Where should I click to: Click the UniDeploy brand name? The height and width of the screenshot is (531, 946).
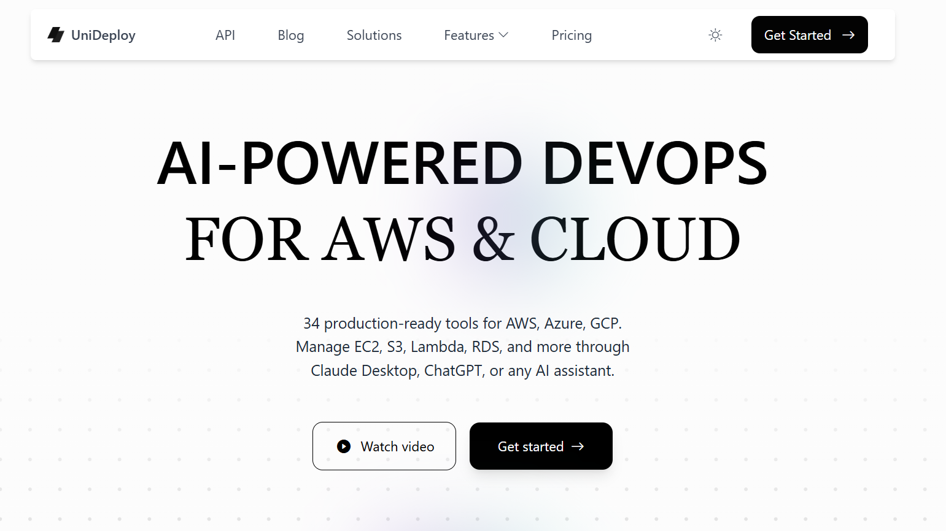103,36
